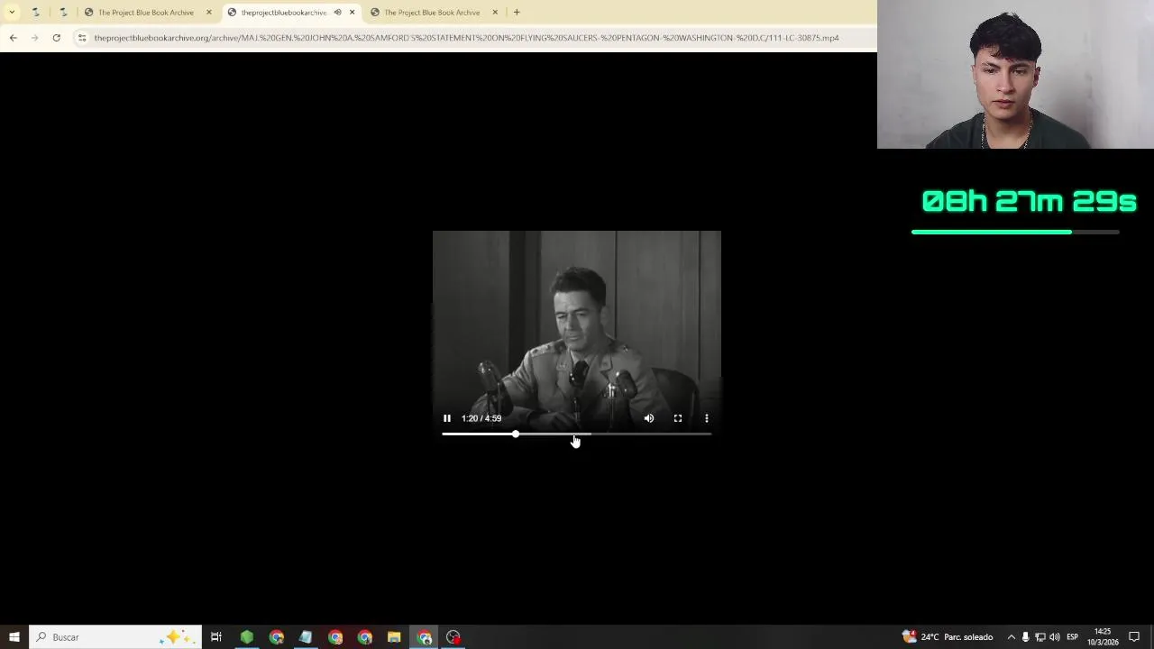Open system volume tray icon
Viewport: 1154px width, 649px height.
(x=1054, y=637)
